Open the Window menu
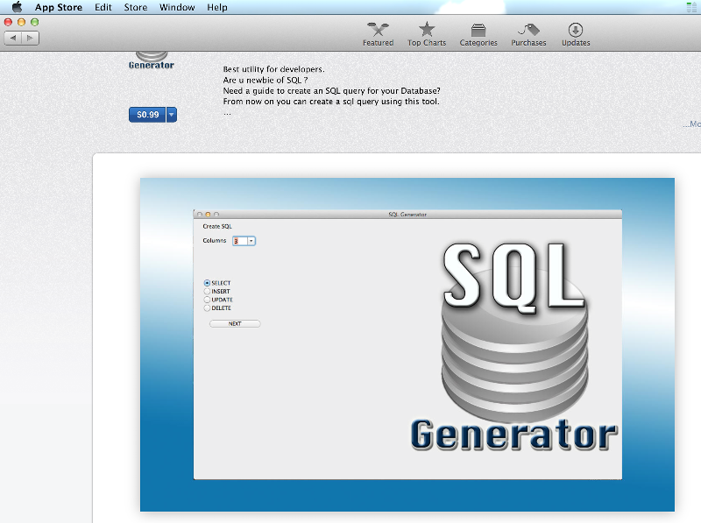 pos(177,7)
